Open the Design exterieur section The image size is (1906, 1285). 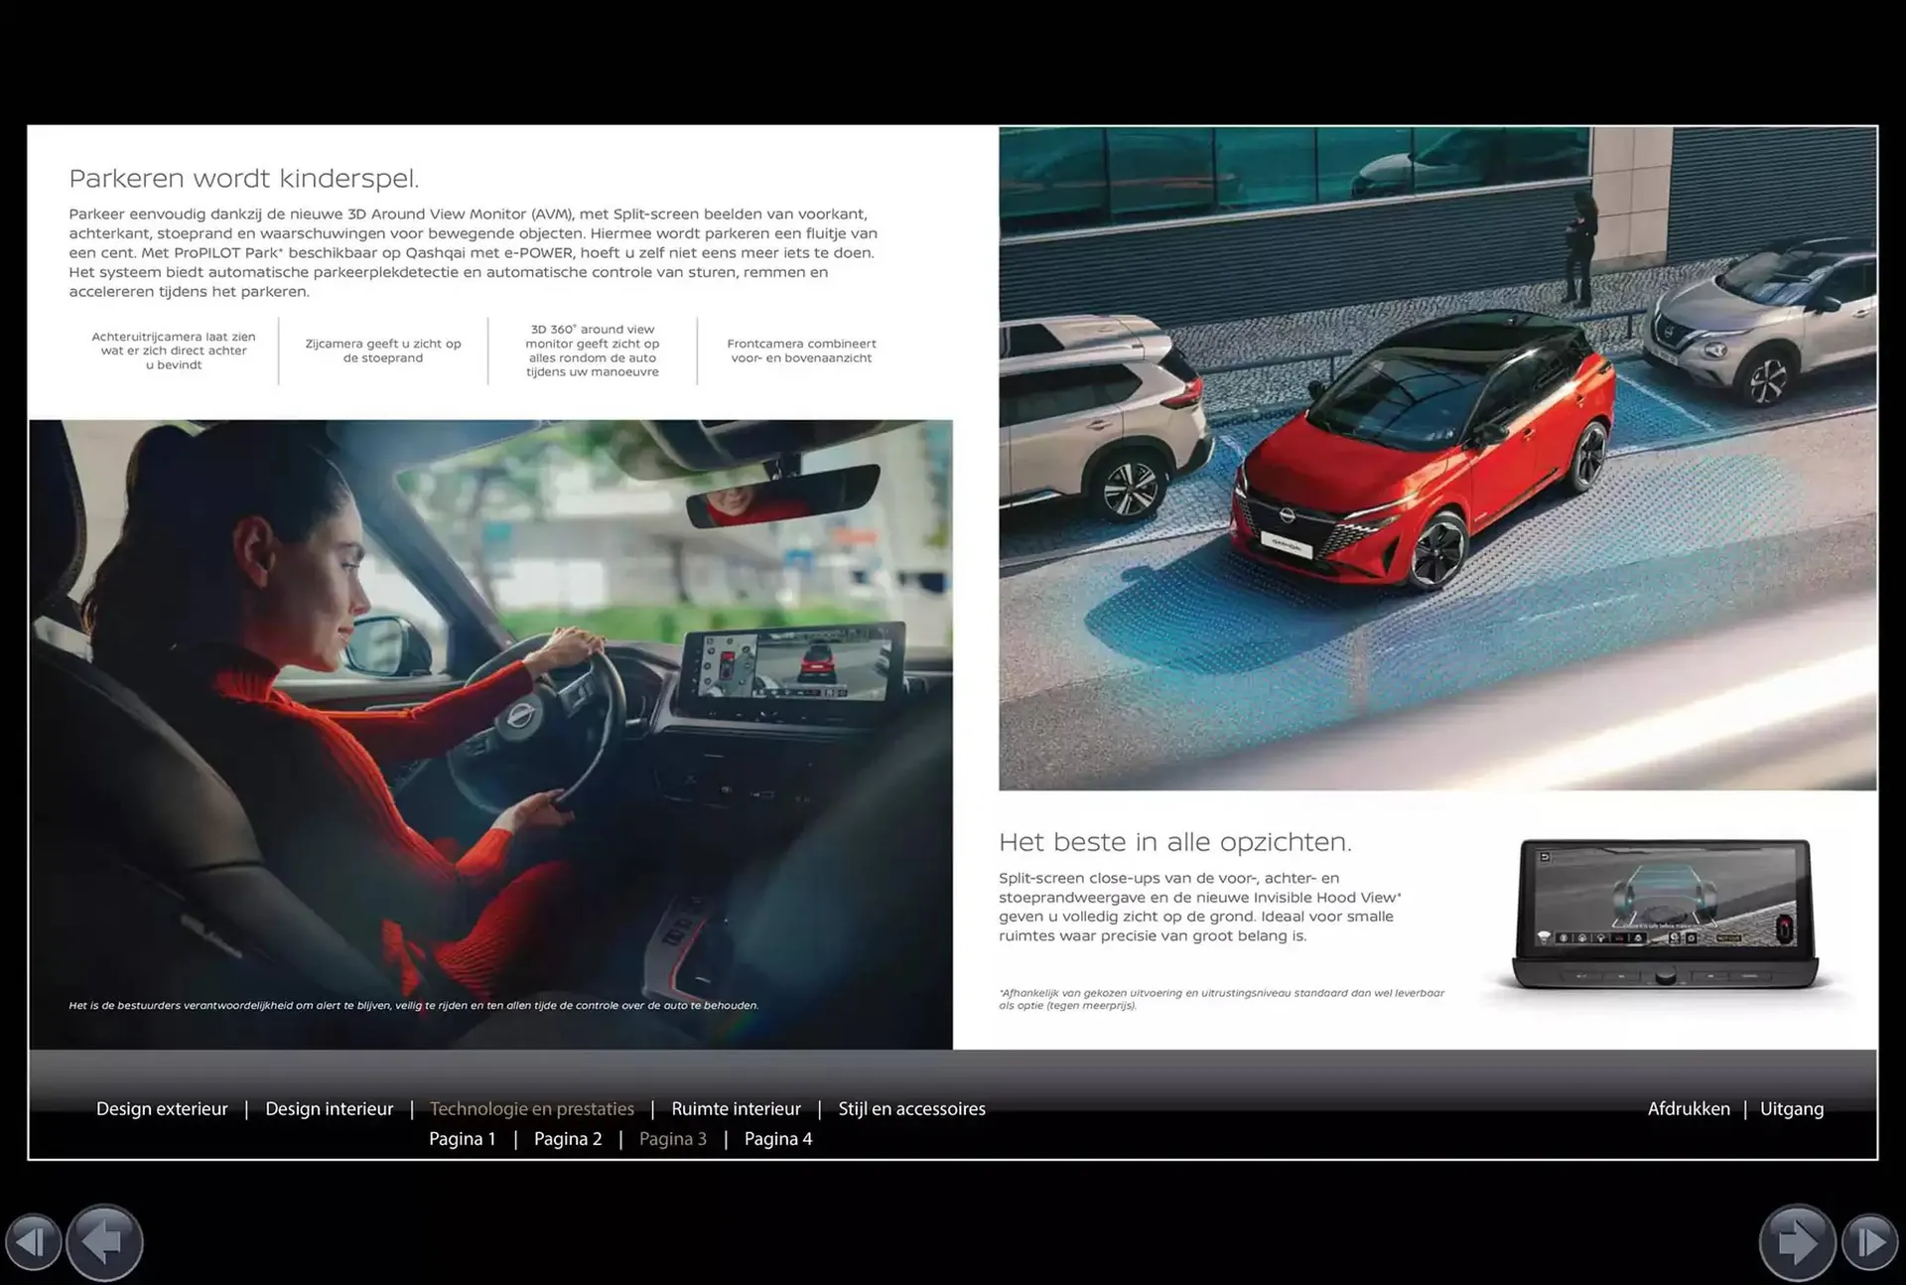pyautogui.click(x=162, y=1108)
